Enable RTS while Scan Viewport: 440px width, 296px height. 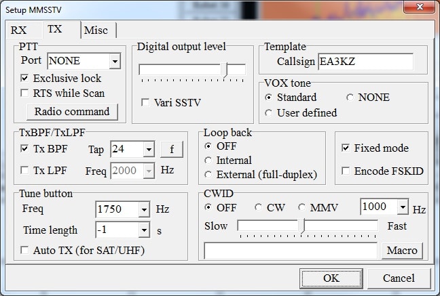[x=24, y=93]
